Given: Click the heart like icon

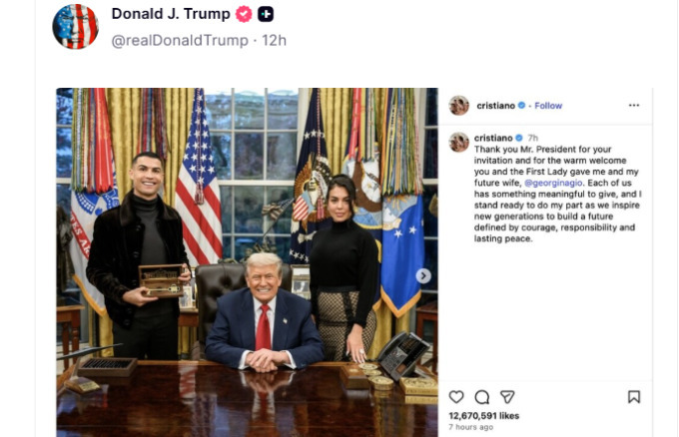Looking at the screenshot, I should coord(456,397).
